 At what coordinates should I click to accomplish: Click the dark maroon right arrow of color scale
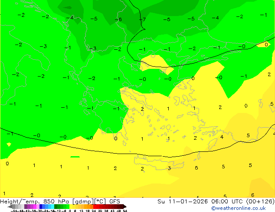pyautogui.click(x=125, y=206)
